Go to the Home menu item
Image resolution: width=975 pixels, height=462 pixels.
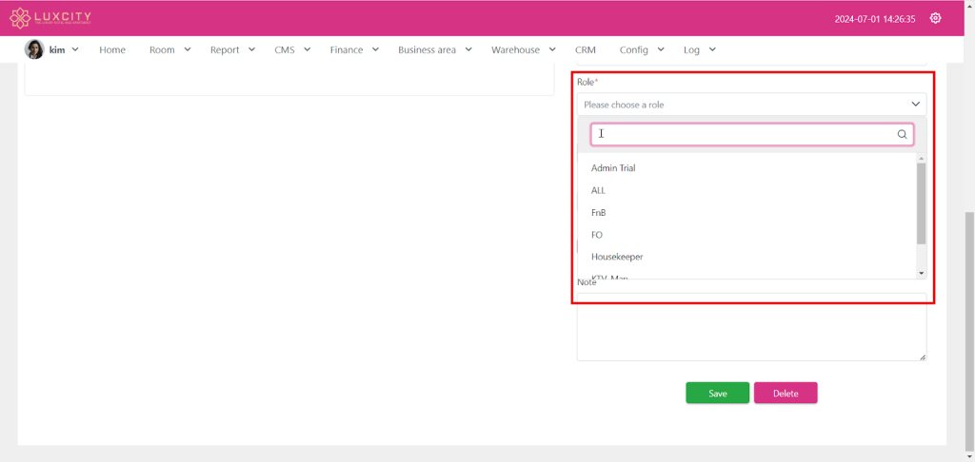[112, 49]
